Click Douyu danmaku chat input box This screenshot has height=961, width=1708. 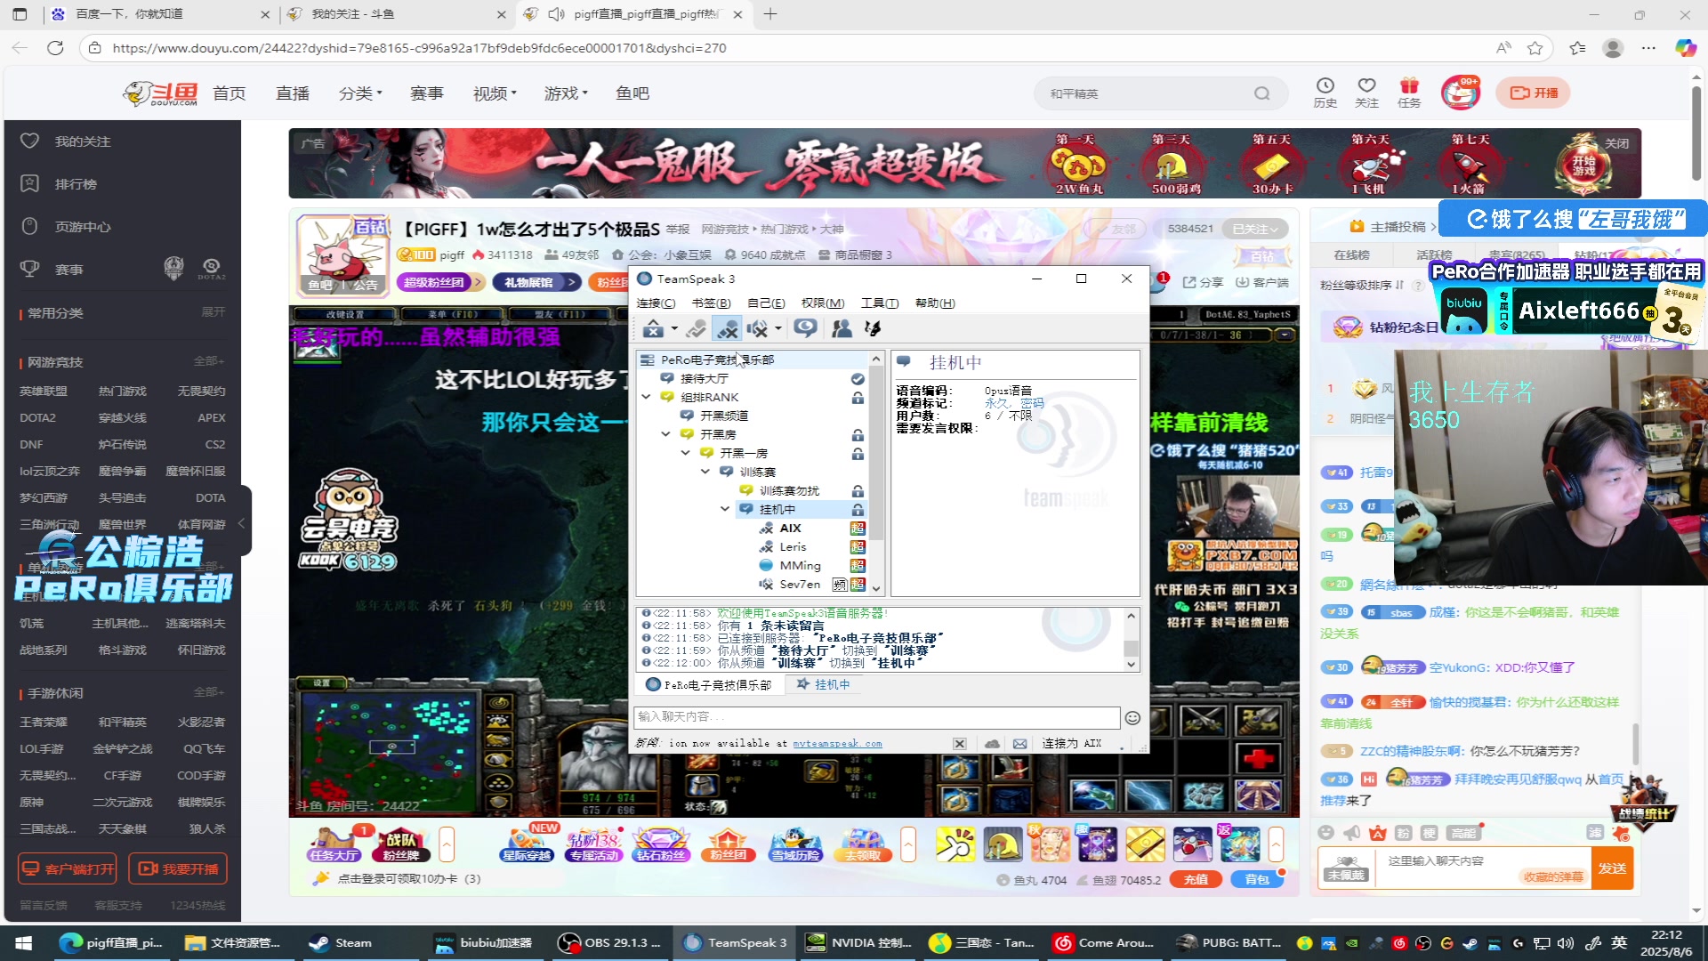[x=1483, y=868]
